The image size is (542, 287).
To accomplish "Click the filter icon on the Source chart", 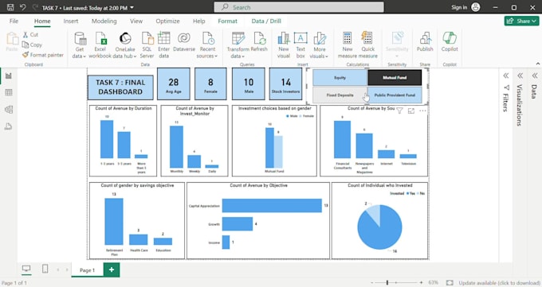I will [399, 111].
